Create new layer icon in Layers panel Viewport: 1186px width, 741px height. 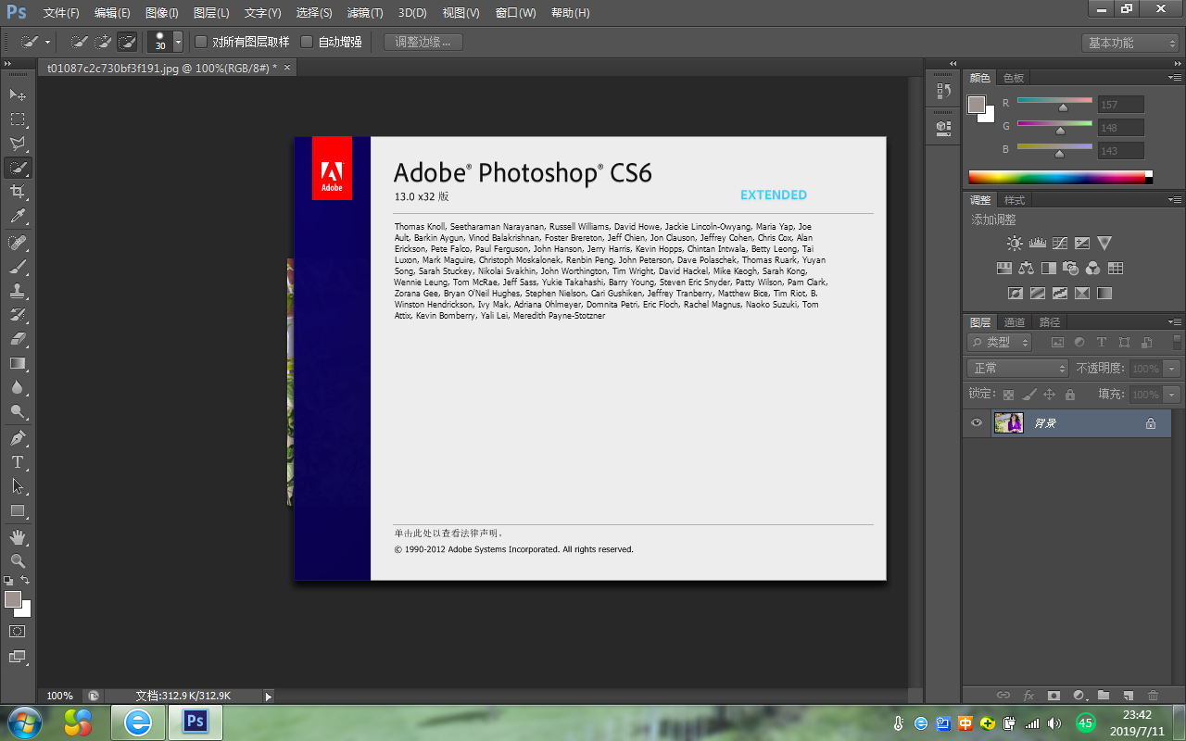click(x=1128, y=695)
